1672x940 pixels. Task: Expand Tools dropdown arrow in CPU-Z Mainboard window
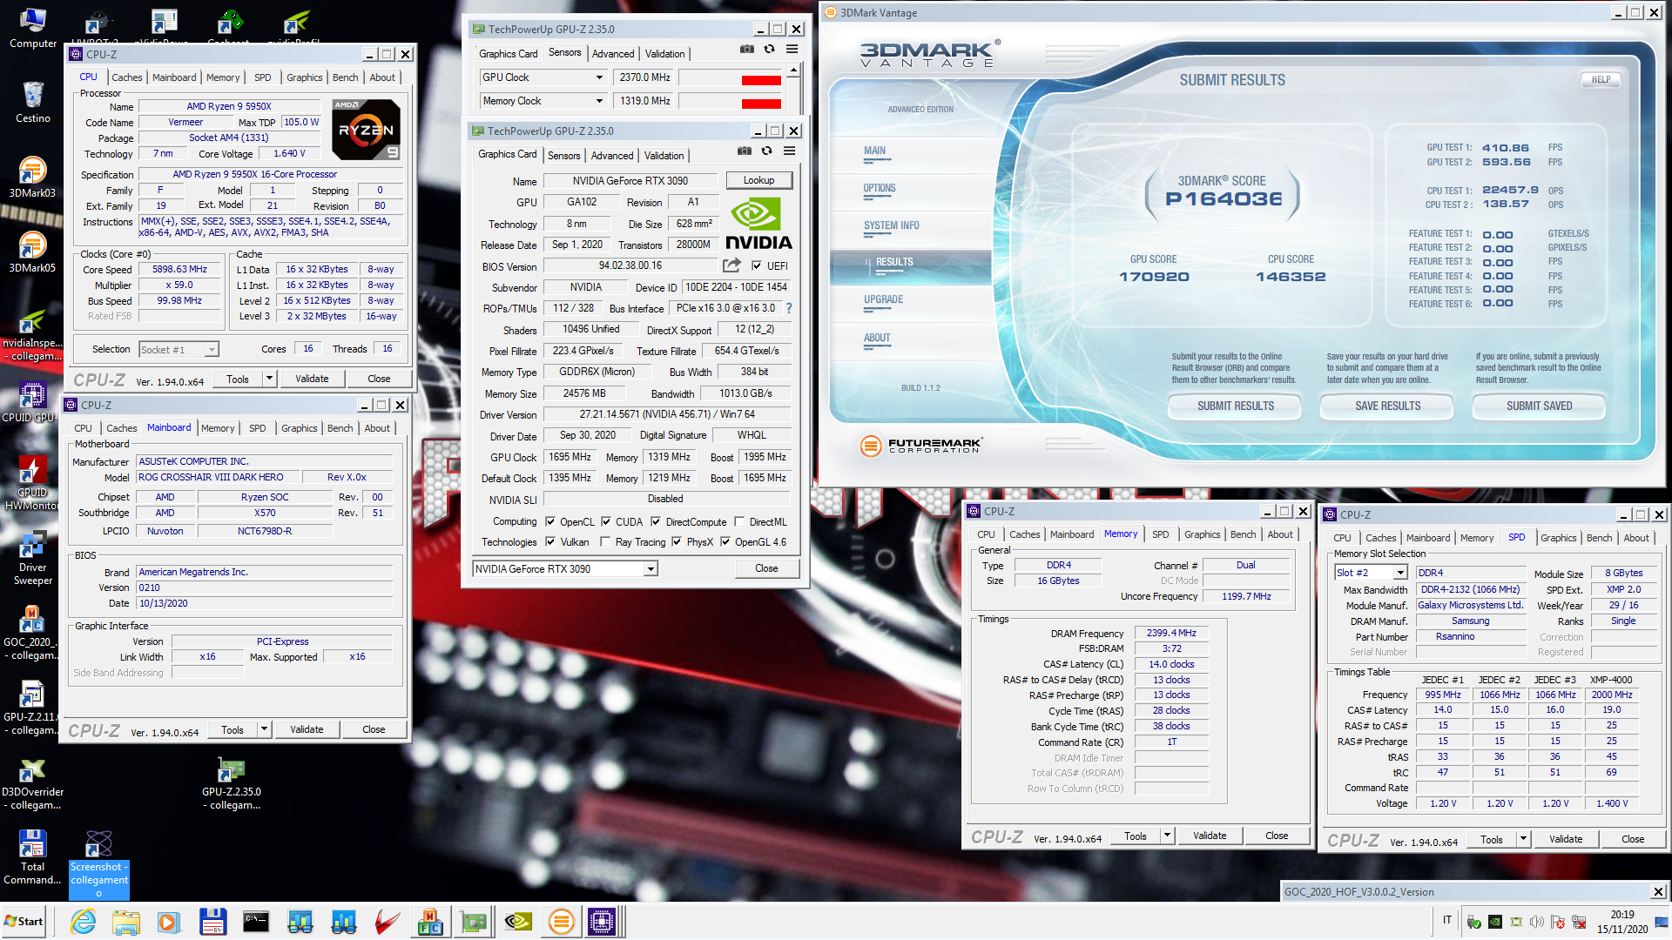click(x=264, y=729)
